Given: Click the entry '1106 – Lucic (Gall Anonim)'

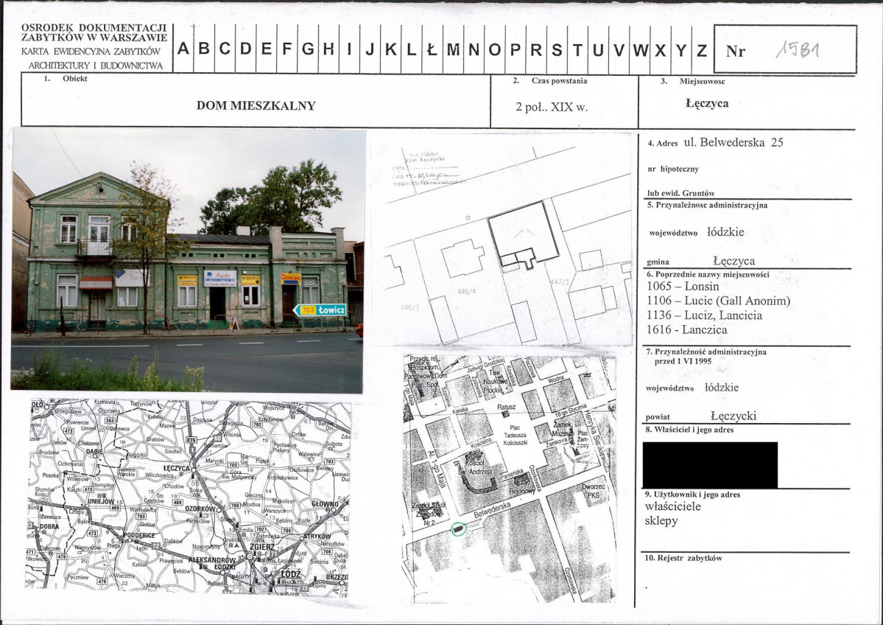Looking at the screenshot, I should pyautogui.click(x=718, y=301).
